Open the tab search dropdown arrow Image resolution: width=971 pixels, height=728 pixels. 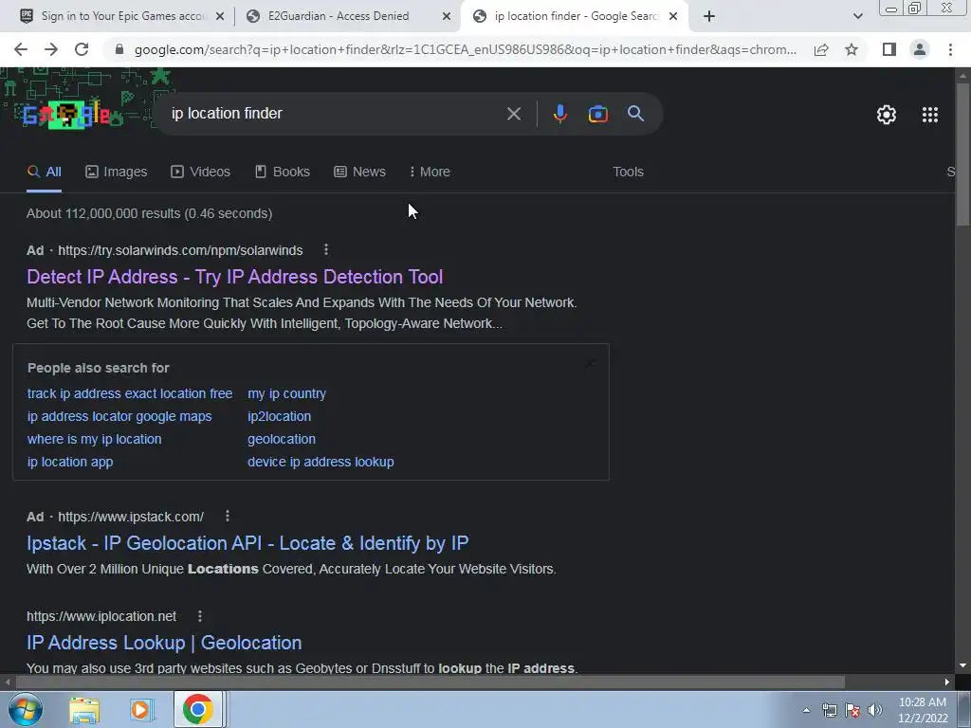[x=857, y=16]
